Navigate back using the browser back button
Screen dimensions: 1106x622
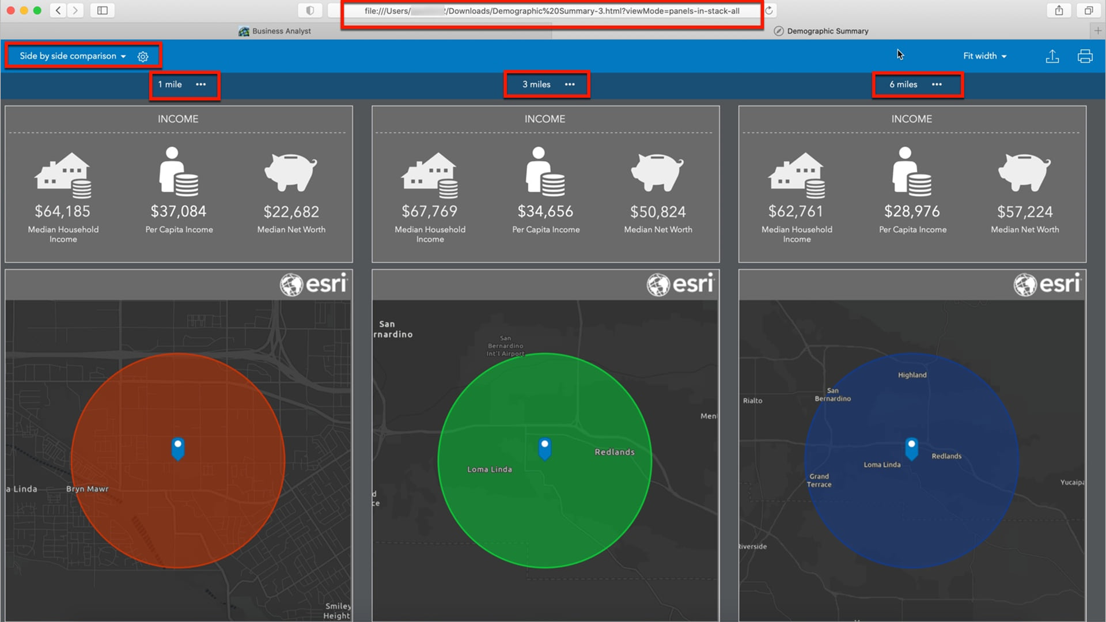[x=58, y=10]
